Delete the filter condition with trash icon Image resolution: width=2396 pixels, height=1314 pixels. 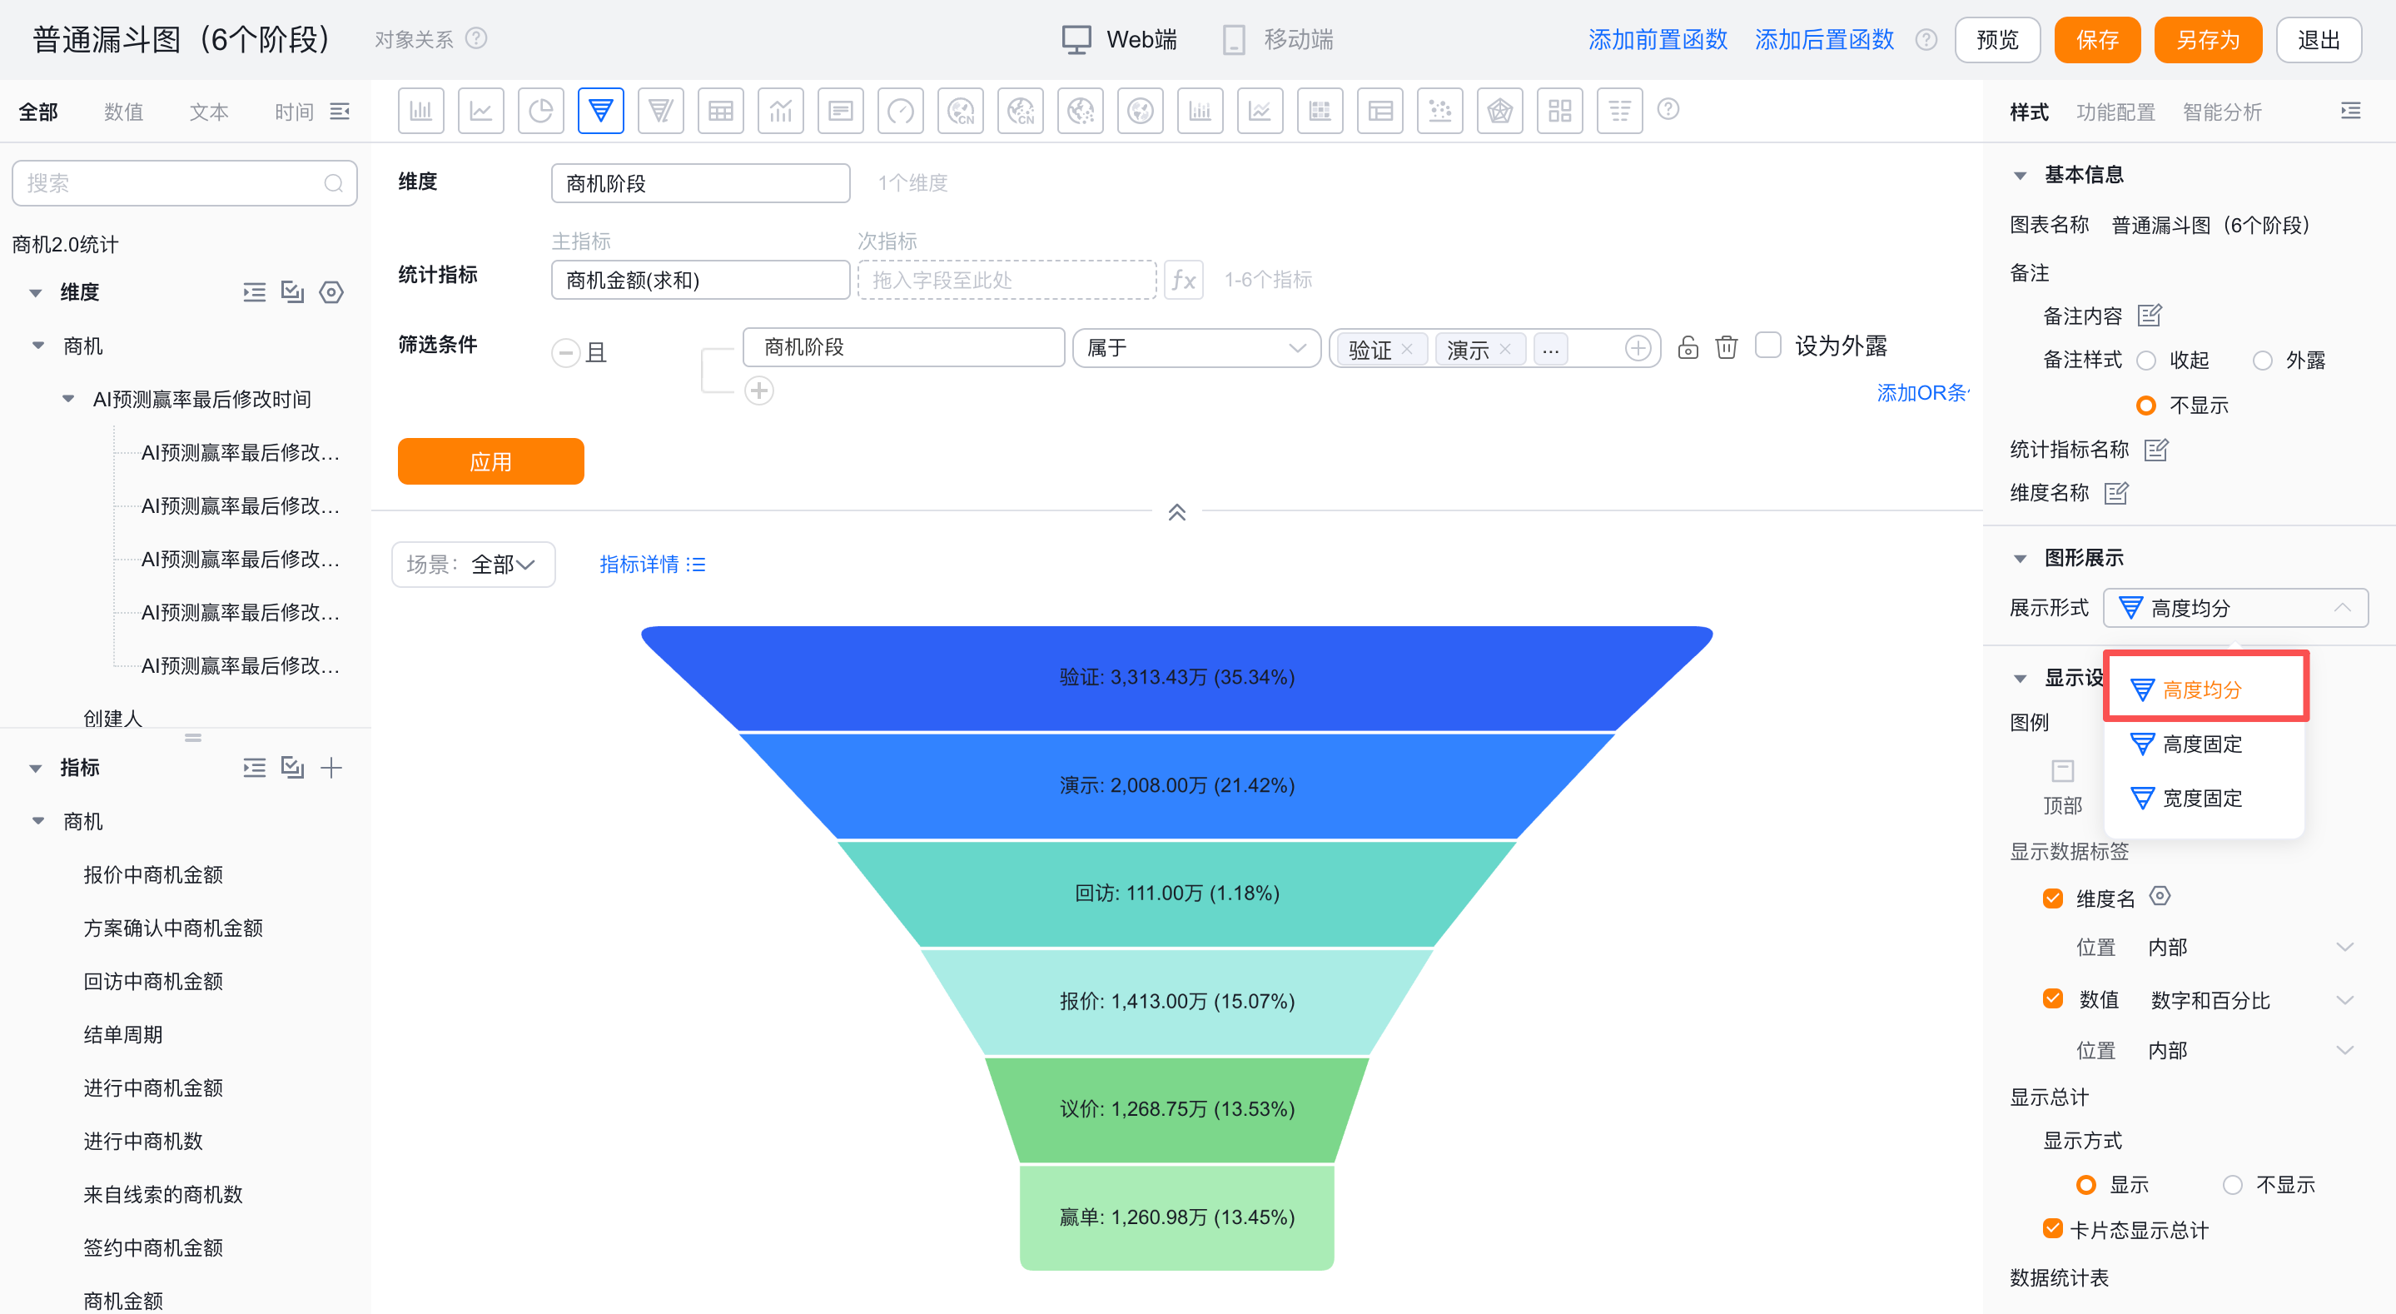tap(1727, 347)
